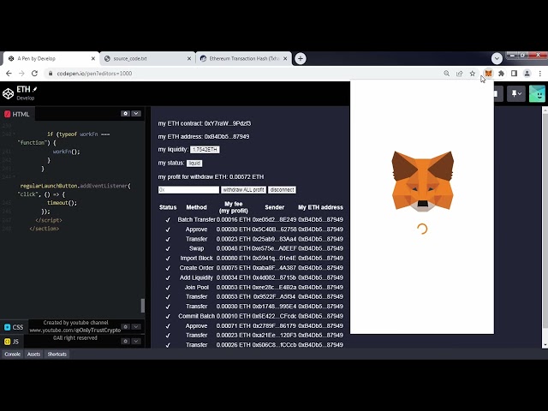Screen dimensions: 548x411
Task: Click the 'Swap' method cell
Action: click(x=196, y=248)
